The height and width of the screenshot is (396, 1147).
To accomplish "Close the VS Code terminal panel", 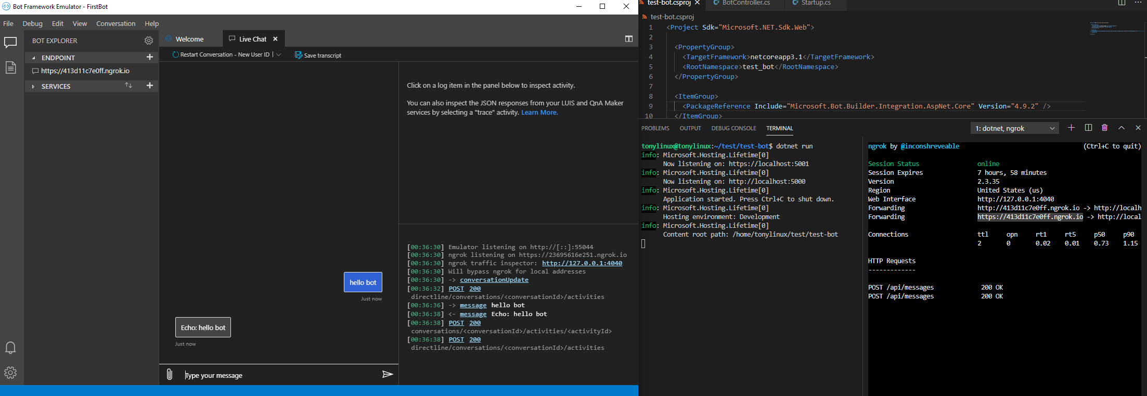I will [1138, 128].
